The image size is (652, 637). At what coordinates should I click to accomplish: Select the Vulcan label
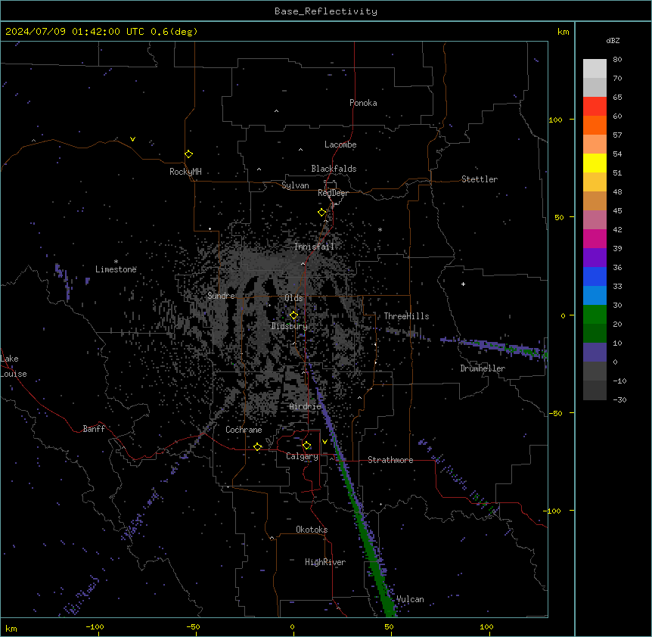[x=410, y=599]
